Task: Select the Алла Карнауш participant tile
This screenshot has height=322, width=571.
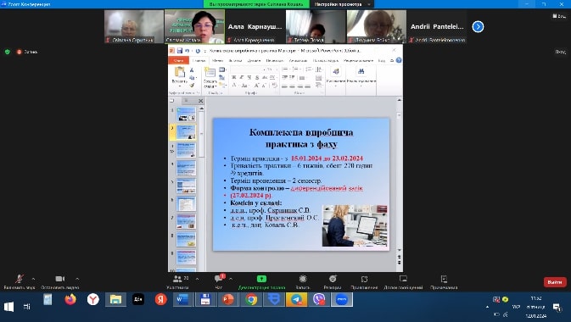Action: tap(255, 26)
